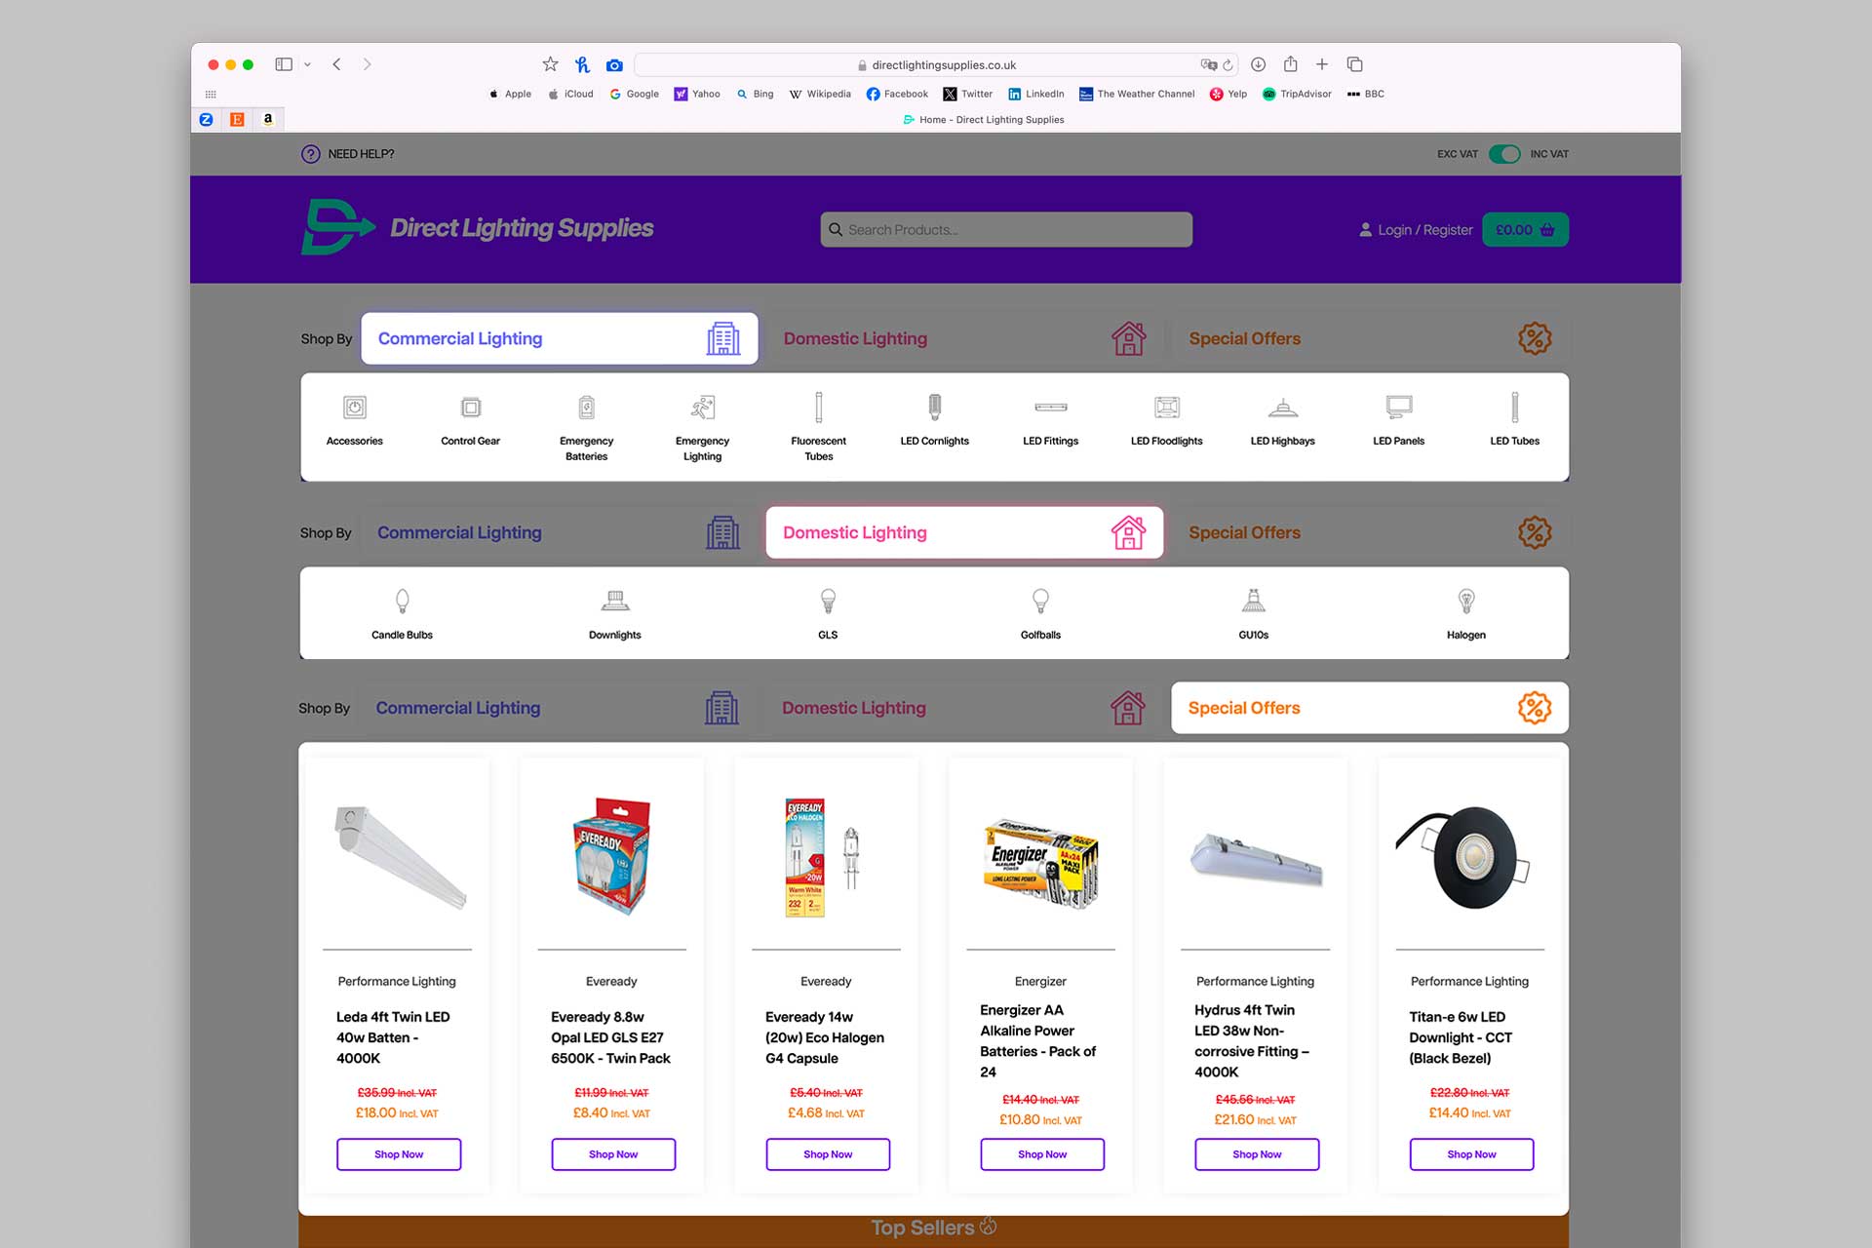Open the LED Floodlights category icon
Image resolution: width=1872 pixels, height=1248 pixels.
point(1166,408)
